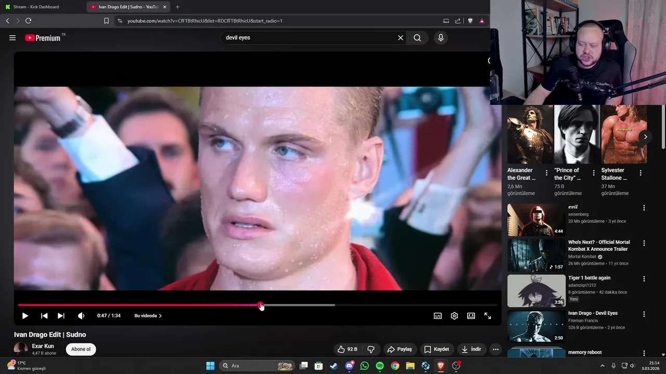The height and width of the screenshot is (374, 666).
Task: Dislike the video with thumbs down
Action: coord(371,349)
